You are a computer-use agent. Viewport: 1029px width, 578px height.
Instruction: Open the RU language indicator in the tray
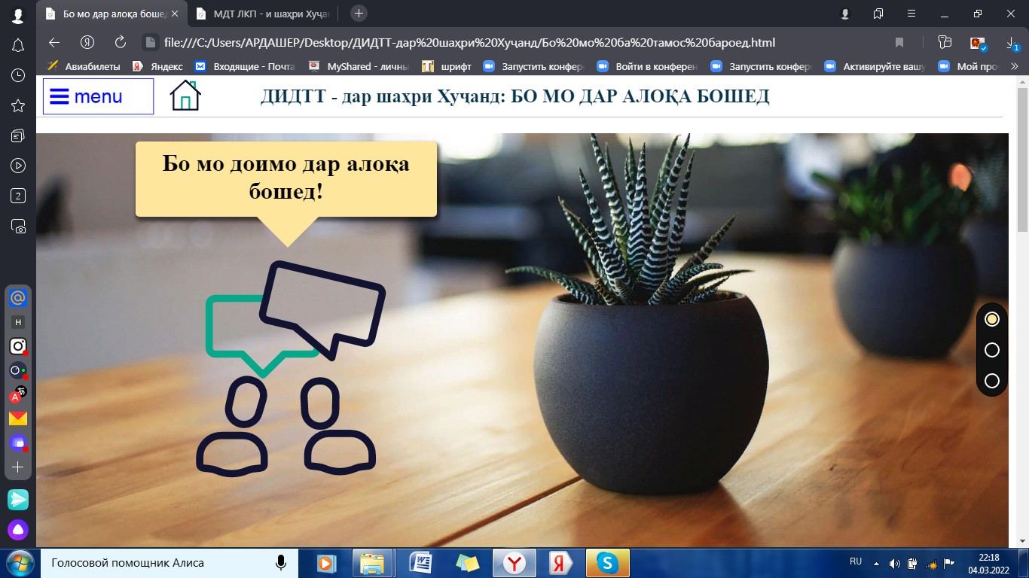(x=856, y=561)
